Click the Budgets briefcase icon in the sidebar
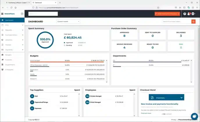Viewport: 200px width, 122px height. click(2, 55)
